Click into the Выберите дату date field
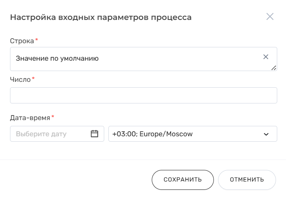286x199 pixels. tap(50, 134)
